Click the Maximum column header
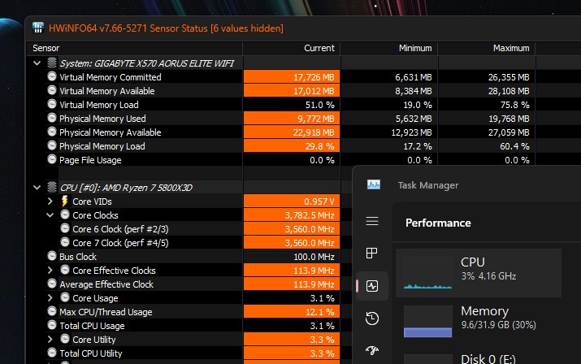 [486, 48]
